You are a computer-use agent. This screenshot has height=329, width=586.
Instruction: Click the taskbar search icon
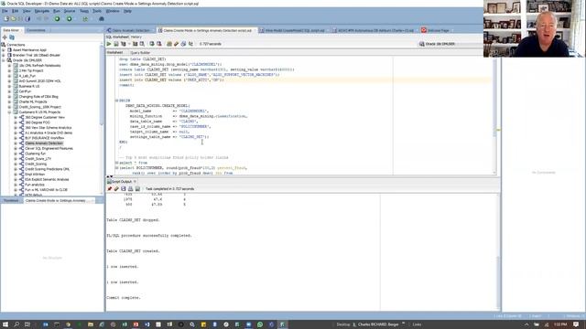point(16,324)
